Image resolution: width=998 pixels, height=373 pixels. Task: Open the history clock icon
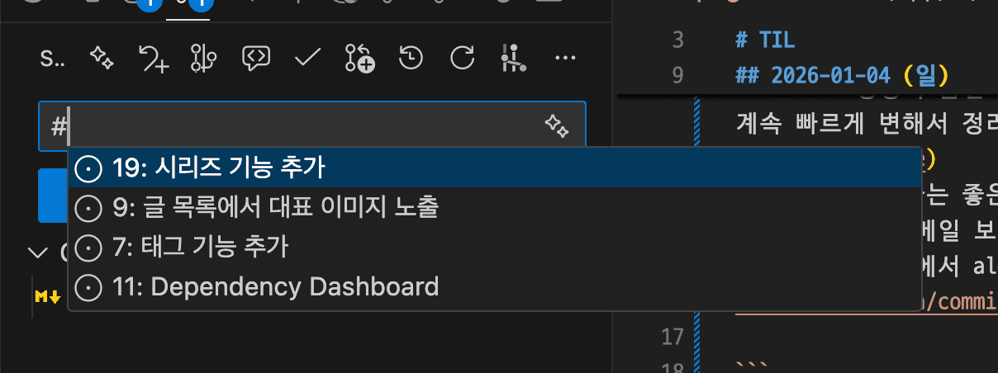411,58
